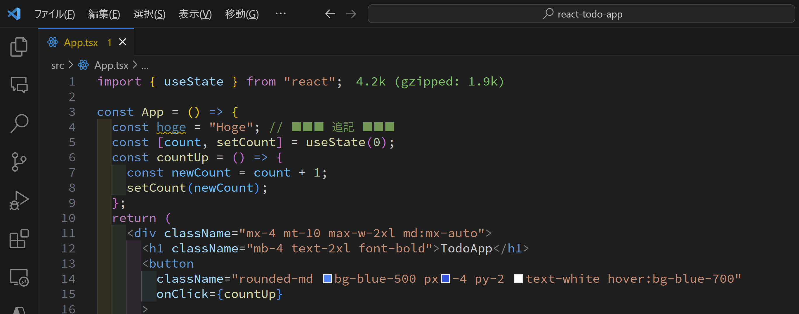Image resolution: width=799 pixels, height=314 pixels.
Task: Open the Extensions view
Action: (19, 239)
